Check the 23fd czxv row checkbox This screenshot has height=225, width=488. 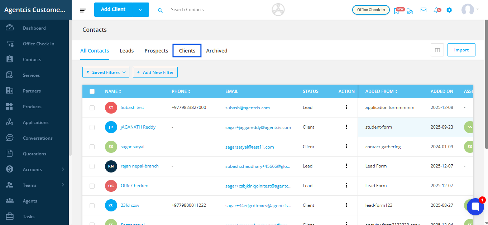(92, 205)
